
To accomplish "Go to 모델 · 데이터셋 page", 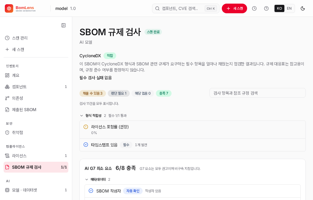I will tap(36, 190).
